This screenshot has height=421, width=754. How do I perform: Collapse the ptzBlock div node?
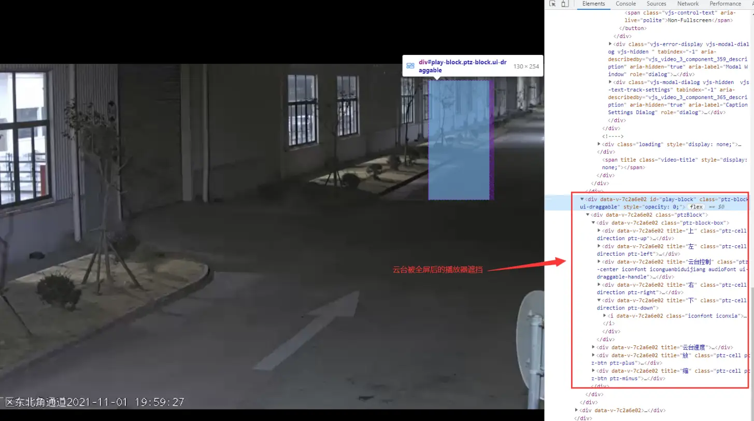coord(588,215)
